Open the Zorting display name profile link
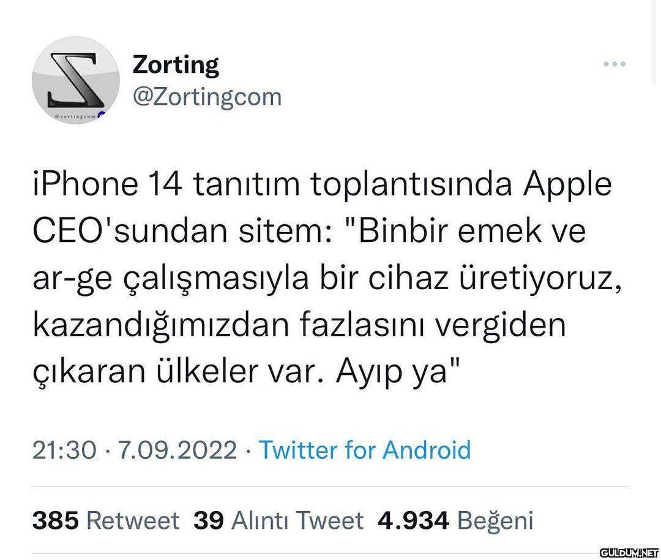The height and width of the screenshot is (560, 661). (x=176, y=66)
